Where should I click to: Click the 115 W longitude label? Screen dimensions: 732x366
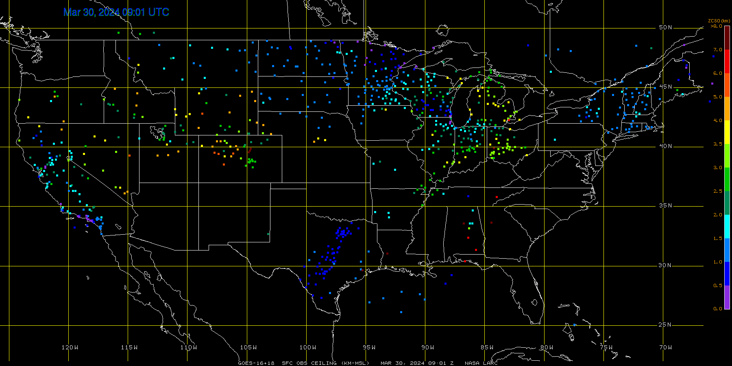(x=129, y=347)
